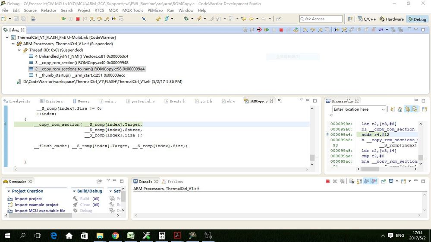Open the main.c editor tab
Image resolution: width=431 pixels, height=242 pixels.
coord(108,101)
